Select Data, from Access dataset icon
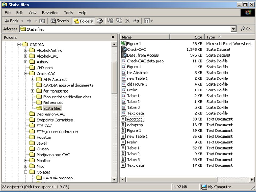 pos(123,55)
